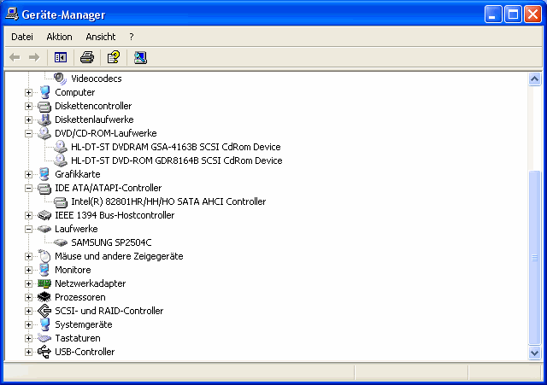Screen dimensions: 547x385
Task: Expand the Monitore node
Action: [x=28, y=270]
